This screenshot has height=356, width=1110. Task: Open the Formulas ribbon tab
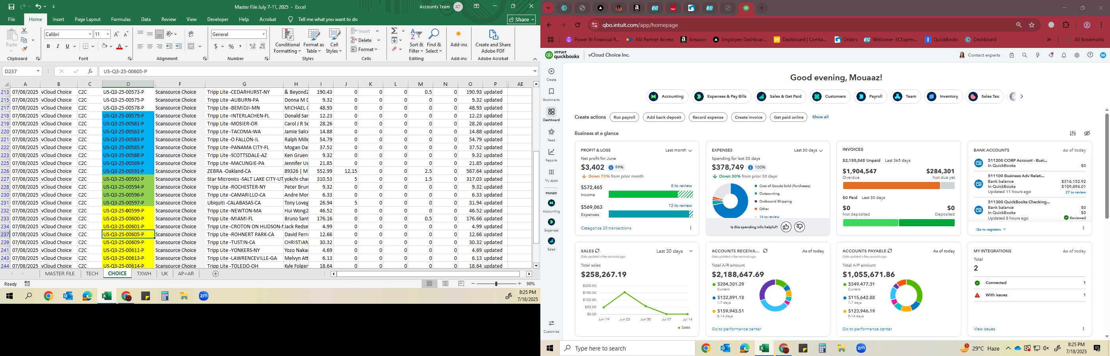121,19
